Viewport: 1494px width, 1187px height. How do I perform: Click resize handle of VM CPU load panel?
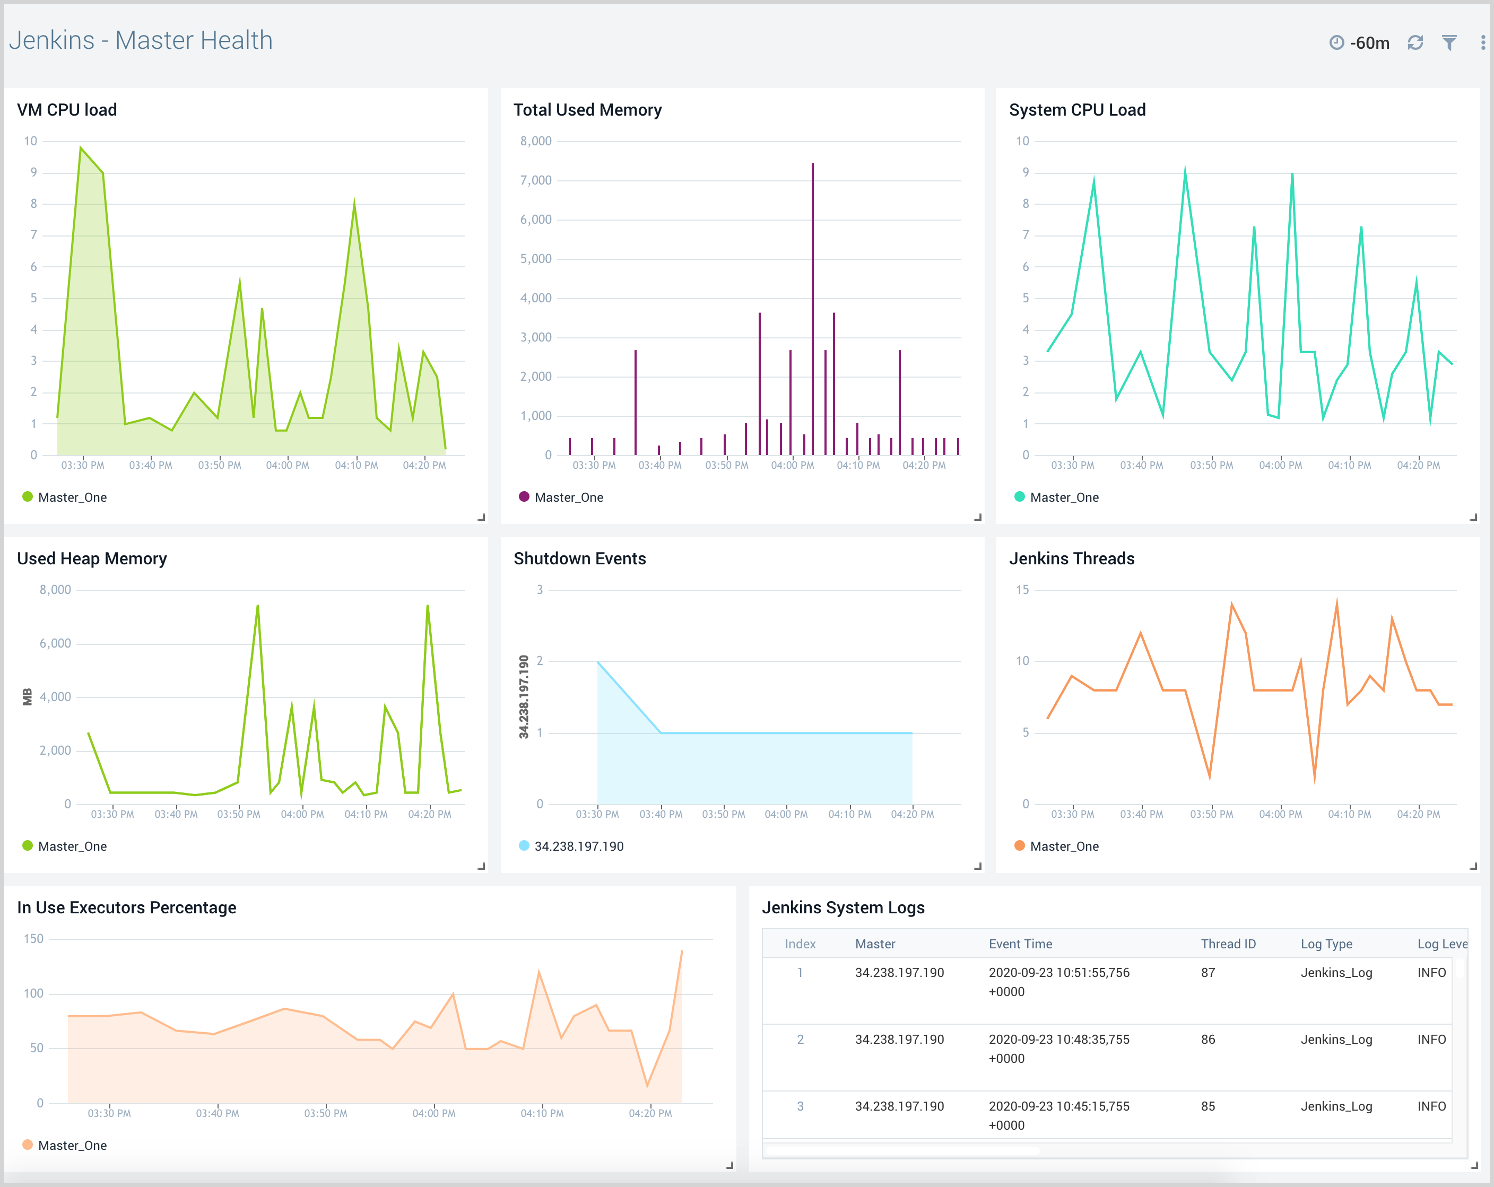pyautogui.click(x=481, y=518)
